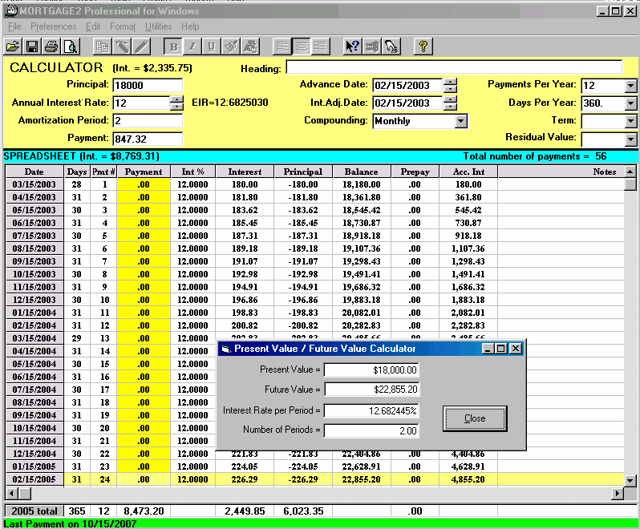Click the Print icon in toolbar
Image resolution: width=640 pixels, height=529 pixels.
(51, 46)
